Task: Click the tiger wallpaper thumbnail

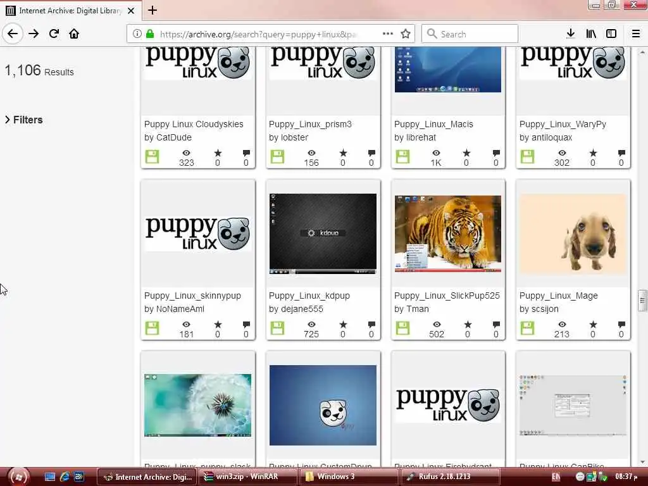Action: 448,234
